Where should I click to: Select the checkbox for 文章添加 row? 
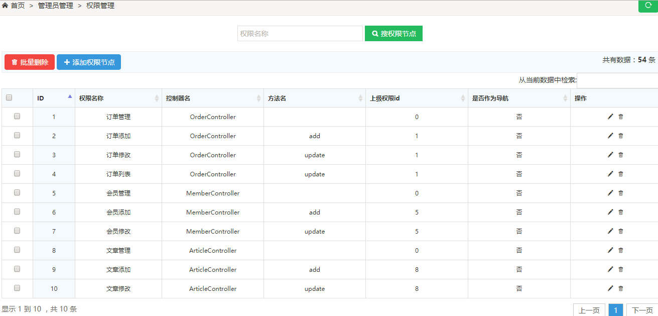(x=17, y=269)
